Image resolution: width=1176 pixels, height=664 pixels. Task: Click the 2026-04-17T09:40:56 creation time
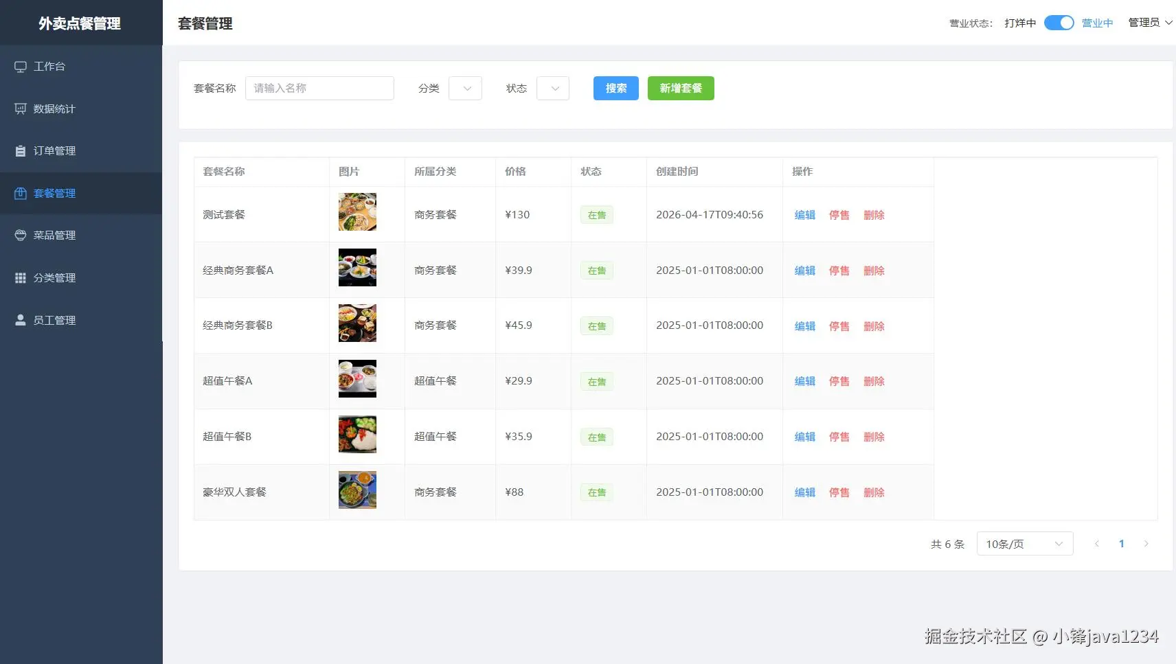click(x=710, y=215)
